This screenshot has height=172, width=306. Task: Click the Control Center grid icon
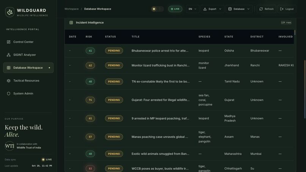point(9,42)
